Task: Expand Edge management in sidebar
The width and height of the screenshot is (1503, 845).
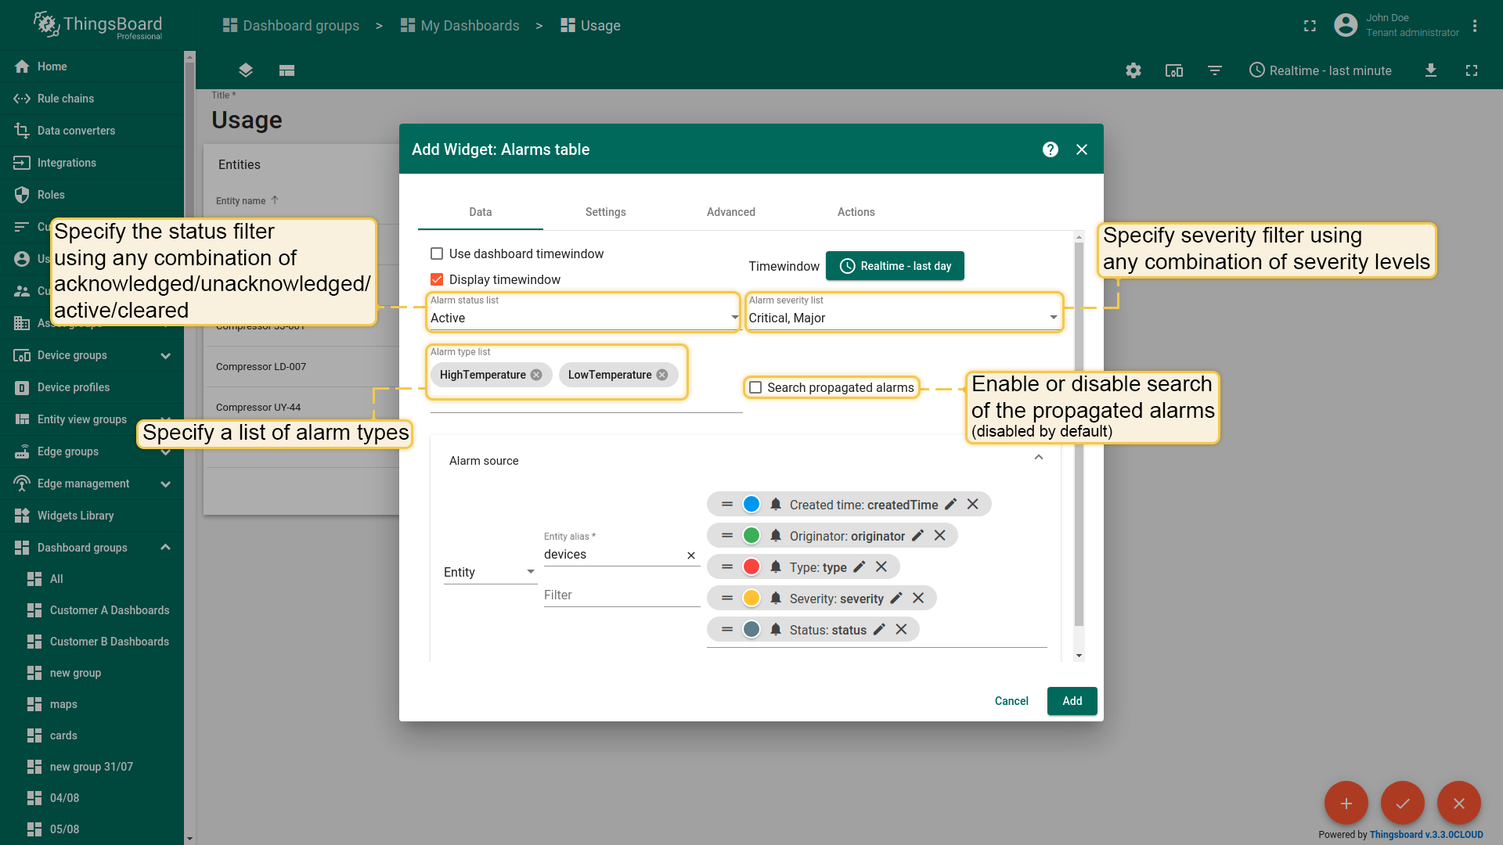Action: pyautogui.click(x=166, y=484)
